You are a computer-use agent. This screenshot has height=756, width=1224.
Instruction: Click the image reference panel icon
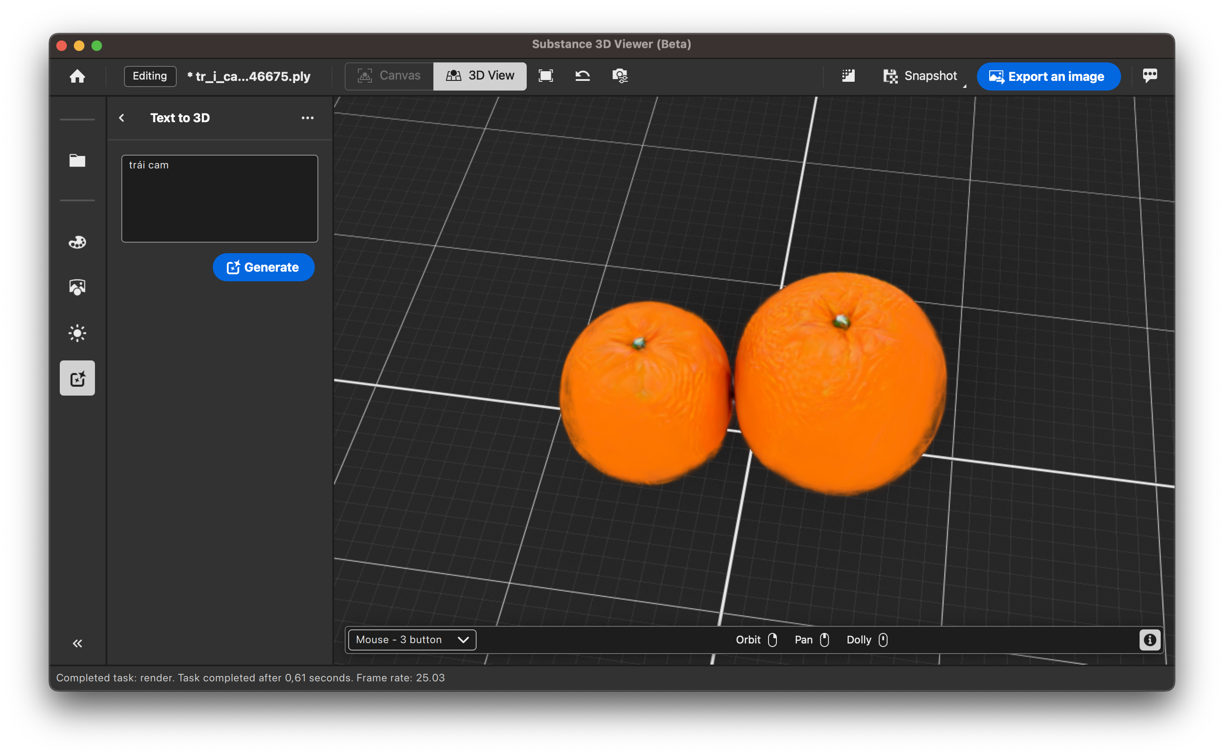pyautogui.click(x=78, y=287)
